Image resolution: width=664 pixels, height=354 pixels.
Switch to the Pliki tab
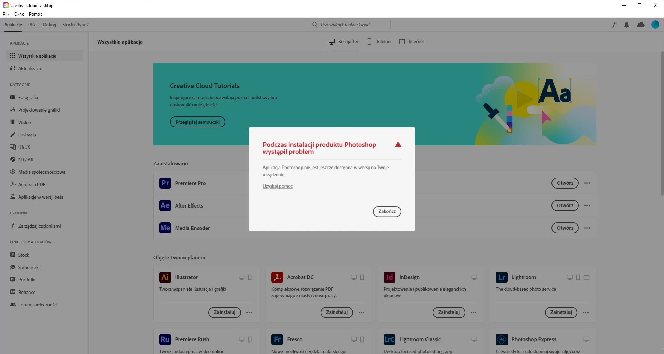coord(33,25)
